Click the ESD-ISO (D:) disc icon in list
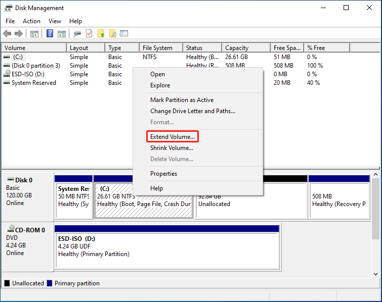This screenshot has height=302, width=382. [7, 74]
